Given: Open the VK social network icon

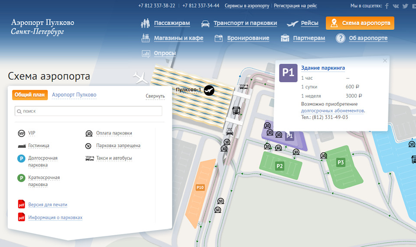Looking at the screenshot, I should 396,6.
